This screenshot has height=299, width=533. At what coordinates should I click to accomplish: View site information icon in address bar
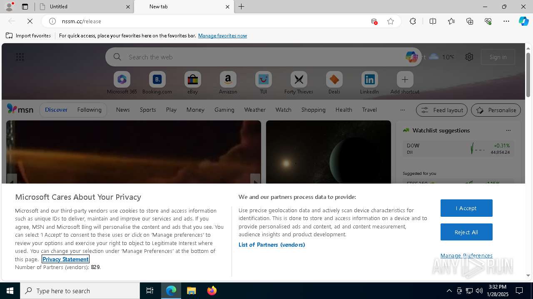pos(52,21)
